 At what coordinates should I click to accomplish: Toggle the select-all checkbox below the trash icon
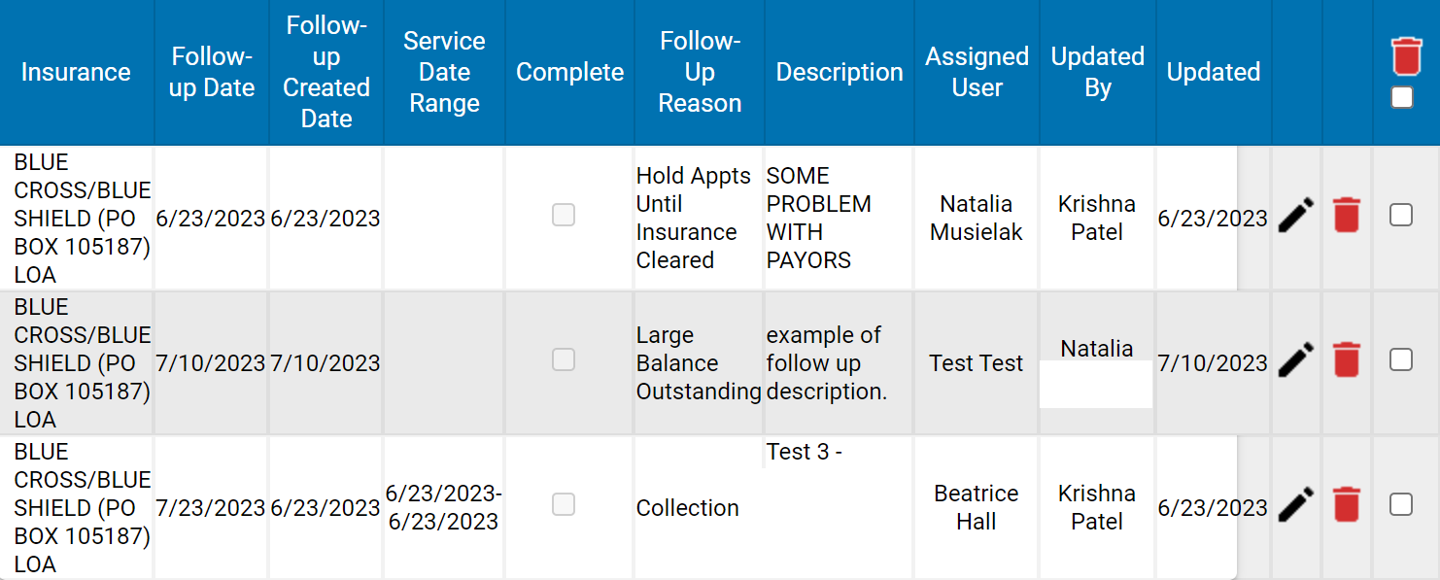pyautogui.click(x=1401, y=97)
